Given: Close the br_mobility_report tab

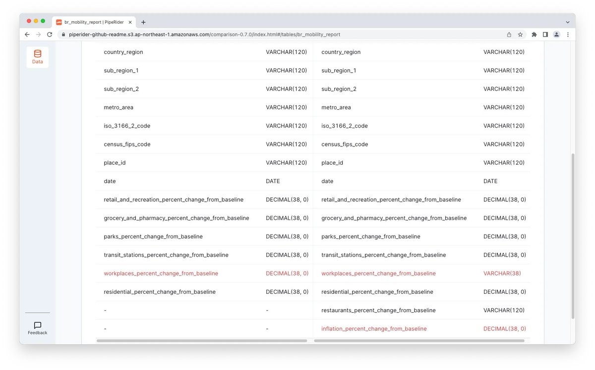Looking at the screenshot, I should (x=131, y=22).
